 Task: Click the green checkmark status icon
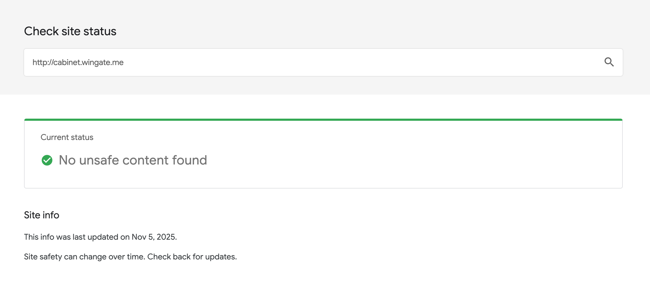(47, 160)
